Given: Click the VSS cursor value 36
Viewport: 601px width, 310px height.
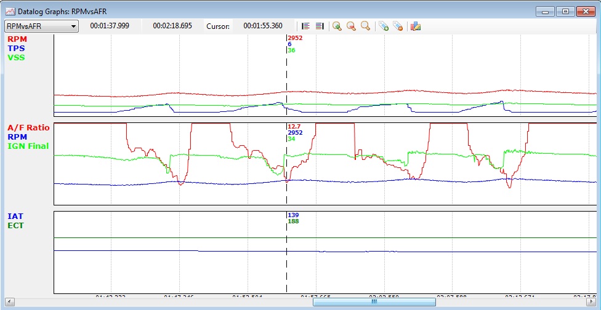Looking at the screenshot, I should [x=291, y=50].
